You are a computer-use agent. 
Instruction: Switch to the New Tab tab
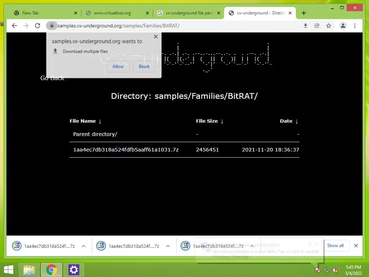point(45,13)
